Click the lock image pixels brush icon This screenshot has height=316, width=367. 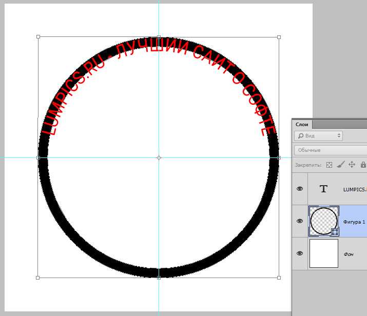[x=341, y=165]
